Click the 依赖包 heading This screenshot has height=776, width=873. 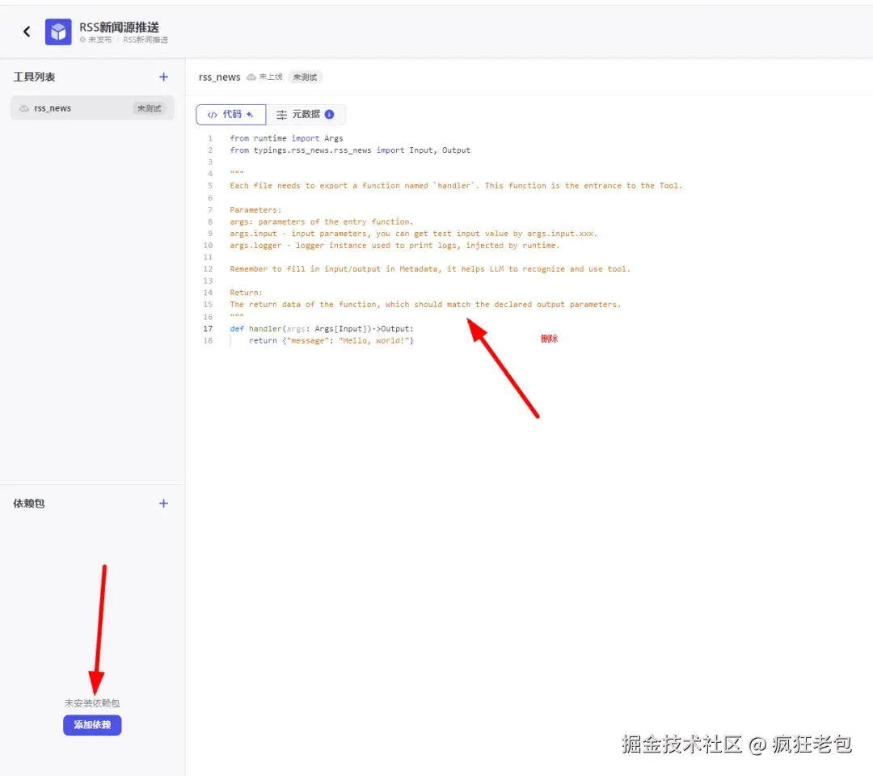[x=29, y=504]
